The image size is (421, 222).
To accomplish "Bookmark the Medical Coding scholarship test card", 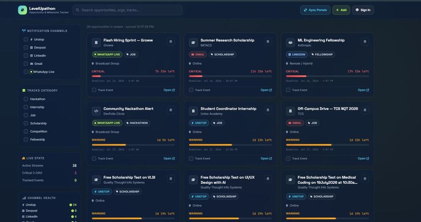I will point(365,179).
